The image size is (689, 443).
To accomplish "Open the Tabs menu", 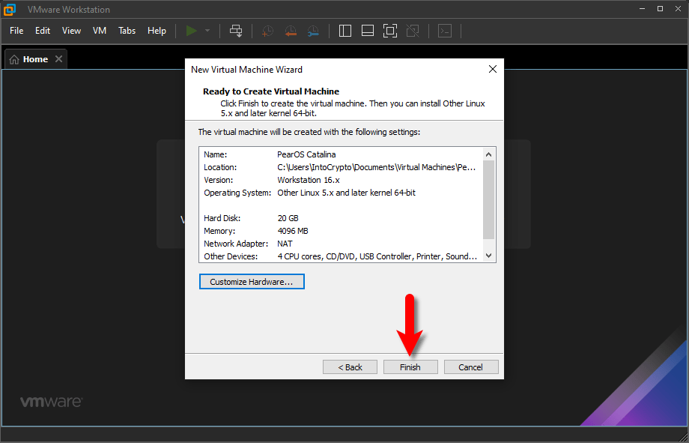I will click(127, 31).
